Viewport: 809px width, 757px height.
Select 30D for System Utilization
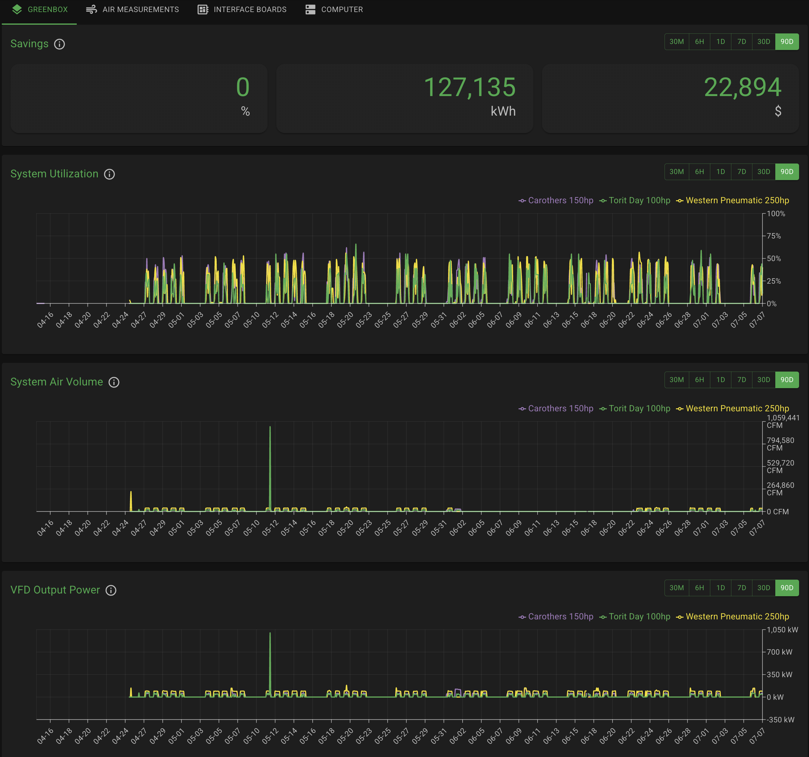tap(764, 172)
